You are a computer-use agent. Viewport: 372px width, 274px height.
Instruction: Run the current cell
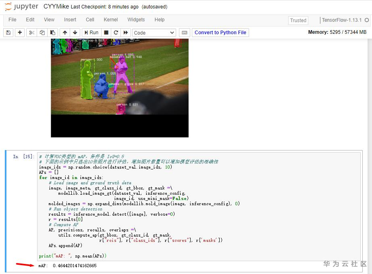coord(91,33)
